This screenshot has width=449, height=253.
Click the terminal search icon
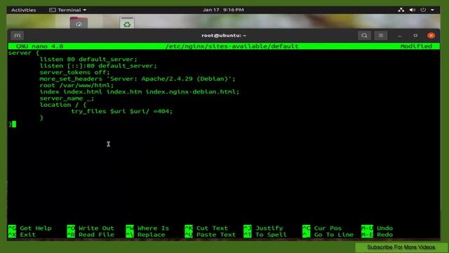tap(364, 36)
